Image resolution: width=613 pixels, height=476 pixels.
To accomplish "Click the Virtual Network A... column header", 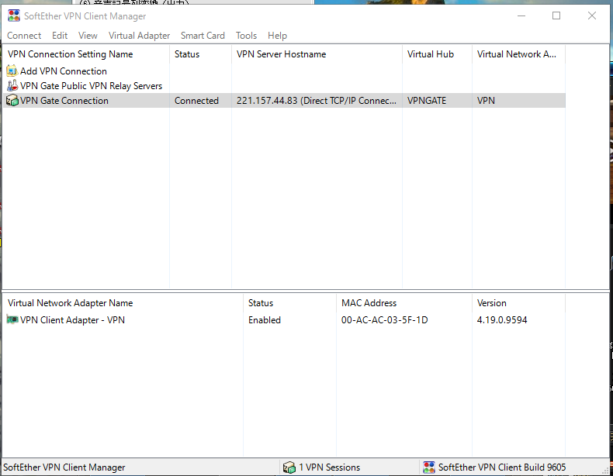I will pos(518,54).
